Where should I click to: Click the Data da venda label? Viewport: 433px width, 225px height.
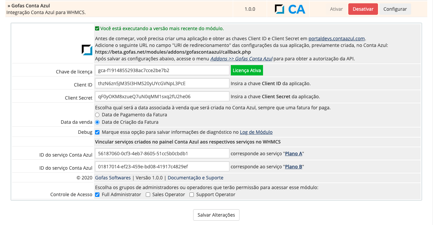tap(76, 122)
